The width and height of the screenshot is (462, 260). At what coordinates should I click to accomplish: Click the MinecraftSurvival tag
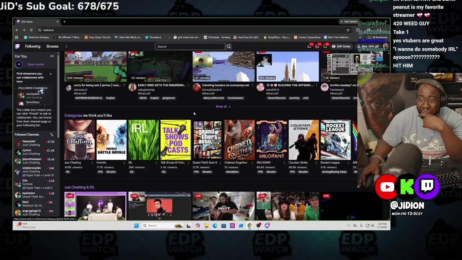click(x=214, y=98)
